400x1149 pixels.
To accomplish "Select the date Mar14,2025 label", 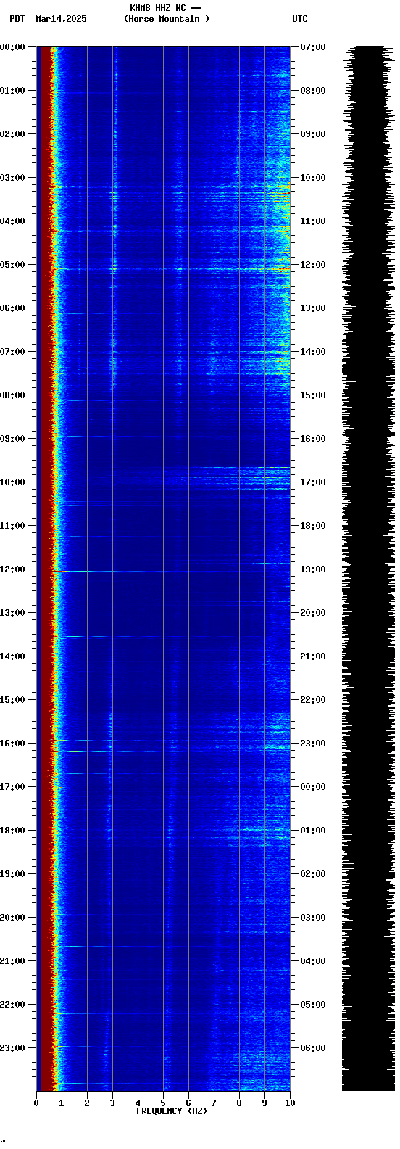I will click(x=61, y=19).
